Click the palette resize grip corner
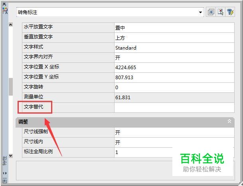243x186 pixels. (241, 184)
